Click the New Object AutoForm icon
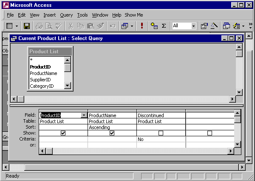The image size is (255, 181). point(236,26)
